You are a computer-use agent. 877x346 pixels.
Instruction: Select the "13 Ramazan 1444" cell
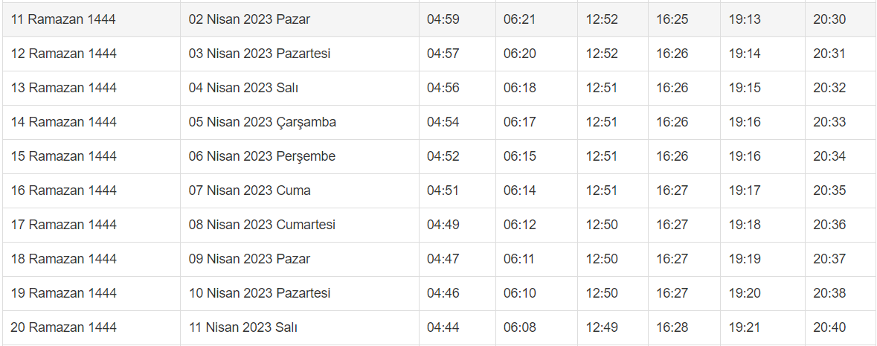[63, 88]
